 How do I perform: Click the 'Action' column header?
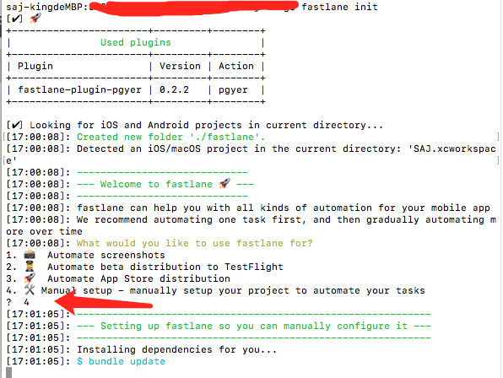(x=236, y=66)
